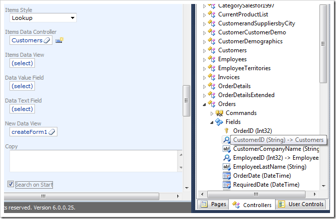336x219 pixels.
Task: Expand the CustomerandSuppliersbyCity controller node
Action: pyautogui.click(x=204, y=24)
